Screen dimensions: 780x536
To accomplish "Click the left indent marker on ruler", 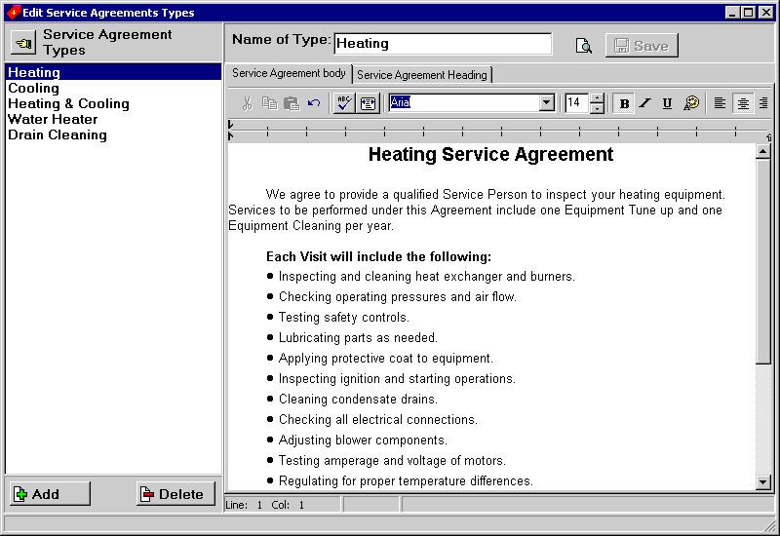I will tap(231, 135).
